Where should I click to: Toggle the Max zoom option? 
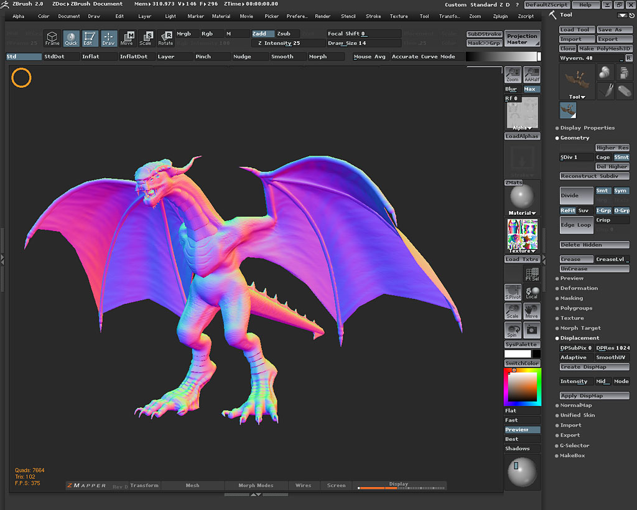pos(532,89)
